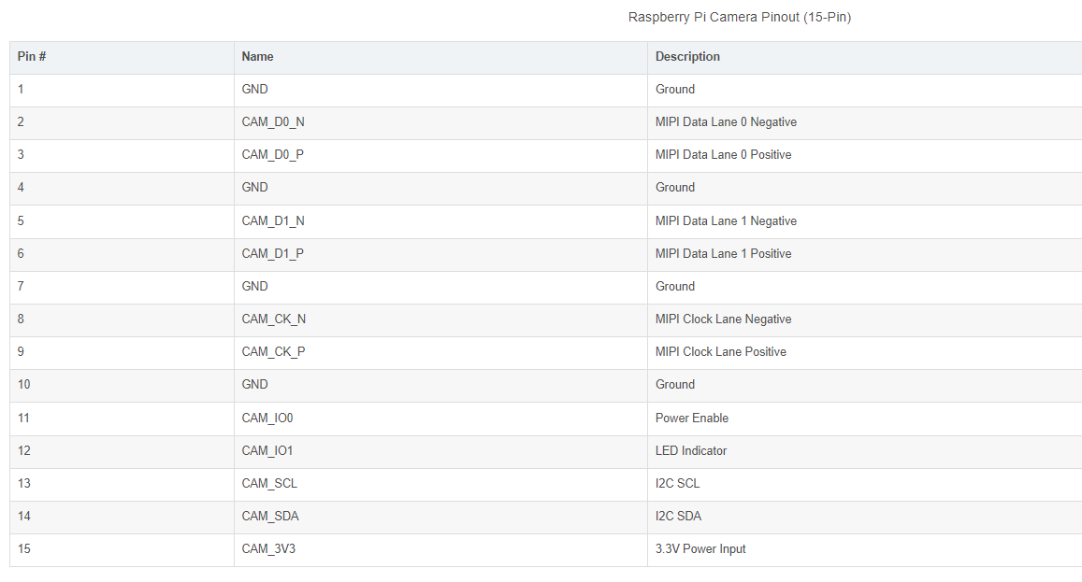
Task: Select the CAM_CK_P name cell
Action: [x=274, y=352]
